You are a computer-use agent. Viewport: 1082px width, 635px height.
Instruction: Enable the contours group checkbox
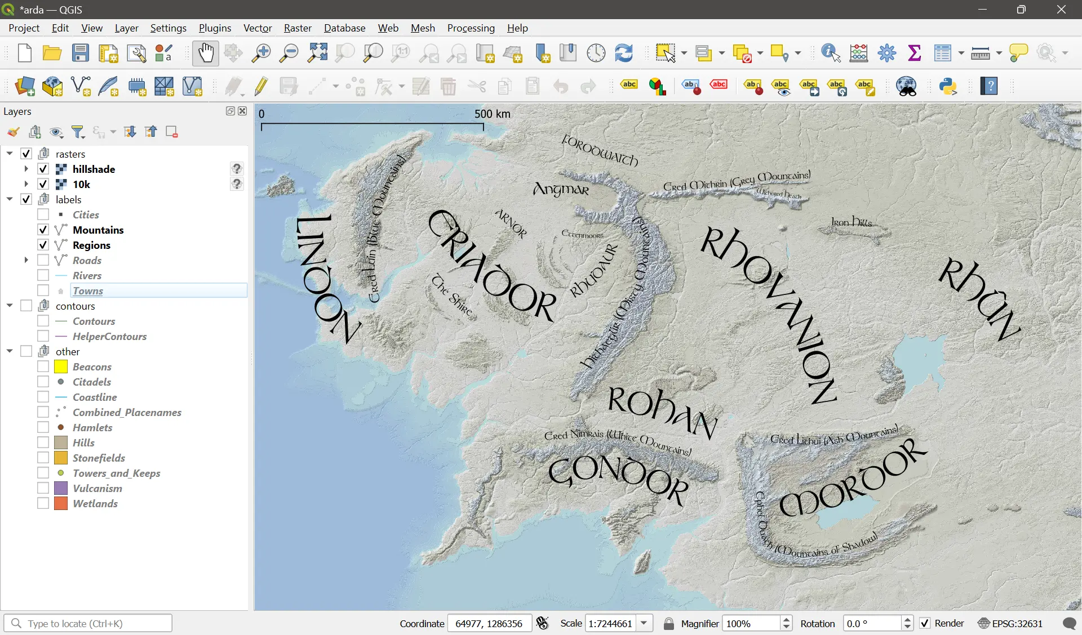26,306
